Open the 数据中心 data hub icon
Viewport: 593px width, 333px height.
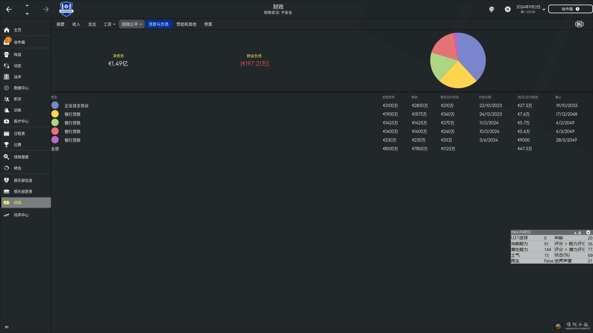tap(6, 88)
